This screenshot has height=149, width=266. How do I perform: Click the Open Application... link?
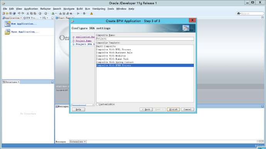[x=25, y=32]
